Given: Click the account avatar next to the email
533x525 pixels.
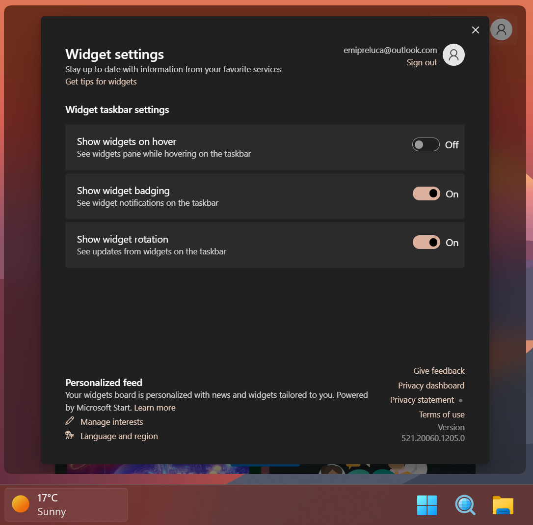Looking at the screenshot, I should 453,55.
